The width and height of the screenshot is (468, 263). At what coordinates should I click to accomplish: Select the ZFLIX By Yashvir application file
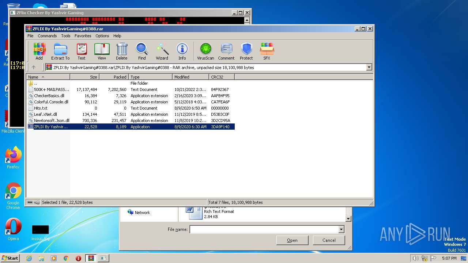131,127
